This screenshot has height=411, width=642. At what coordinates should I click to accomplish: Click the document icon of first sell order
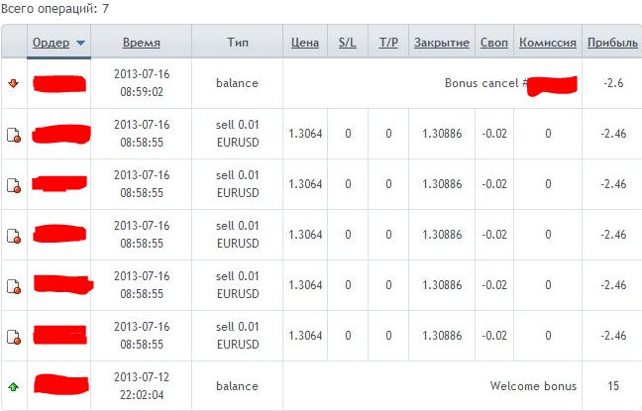point(14,135)
